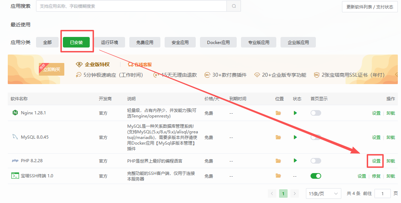Open the folder location icon for MySQL

(278, 137)
